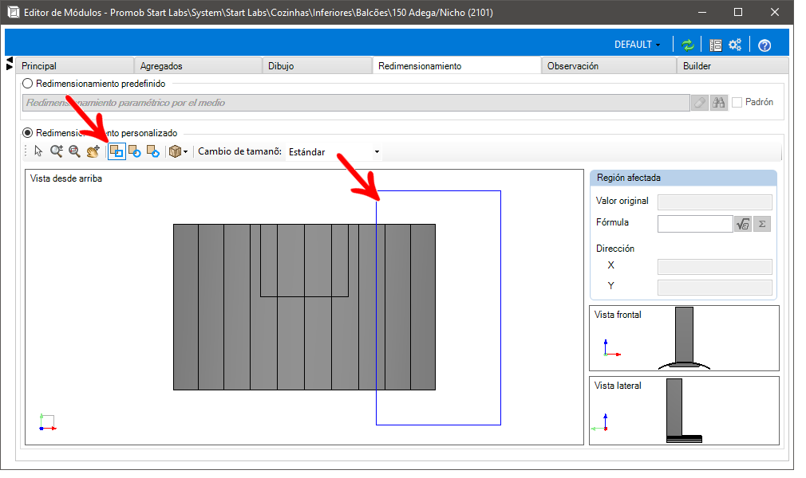
Task: Click the Editor de Módulos window icon
Action: click(14, 12)
